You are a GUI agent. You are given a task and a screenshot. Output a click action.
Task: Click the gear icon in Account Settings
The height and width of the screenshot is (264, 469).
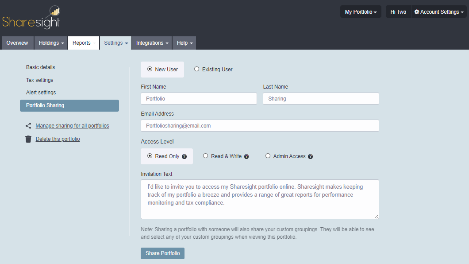(416, 12)
